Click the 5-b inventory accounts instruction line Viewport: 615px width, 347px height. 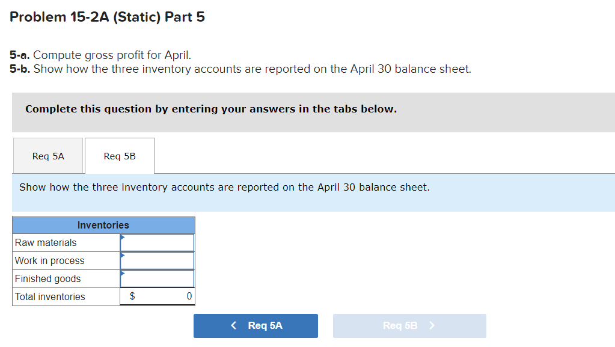tap(240, 69)
